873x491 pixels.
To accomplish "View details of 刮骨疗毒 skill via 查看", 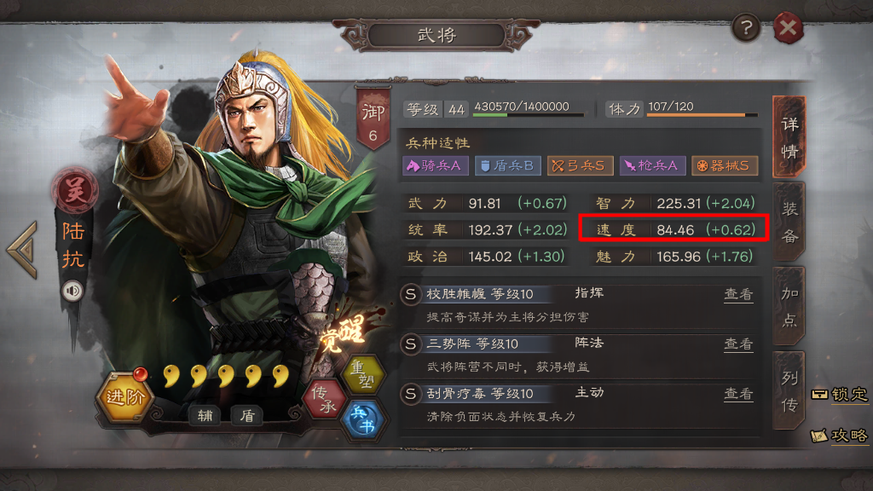I will click(x=738, y=394).
